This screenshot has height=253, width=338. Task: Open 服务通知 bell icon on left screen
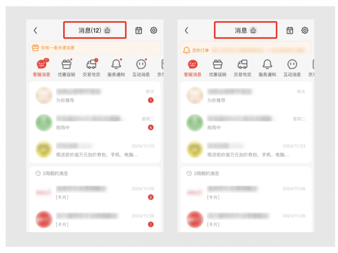click(x=116, y=68)
